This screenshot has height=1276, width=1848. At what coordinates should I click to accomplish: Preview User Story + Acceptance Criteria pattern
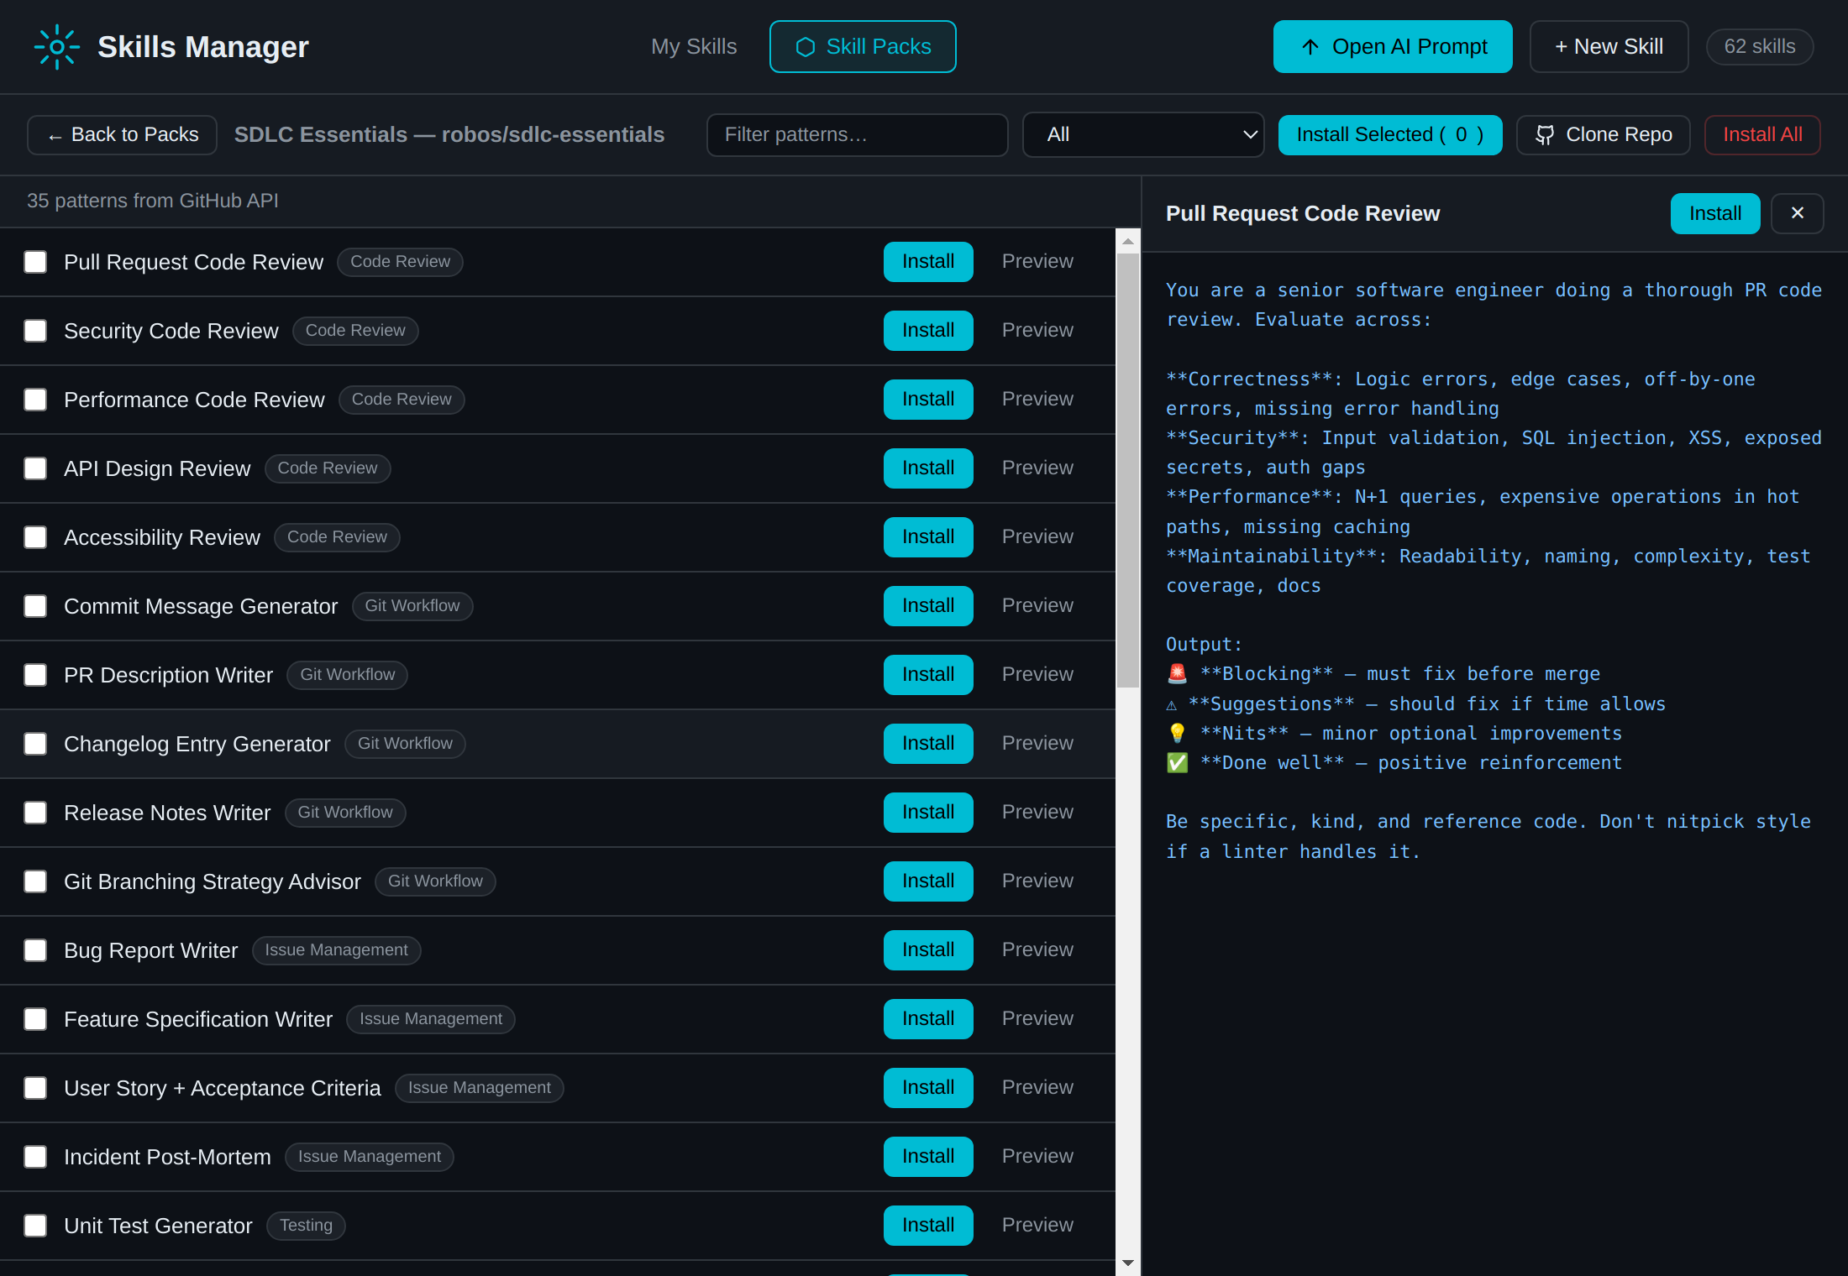[x=1037, y=1088]
